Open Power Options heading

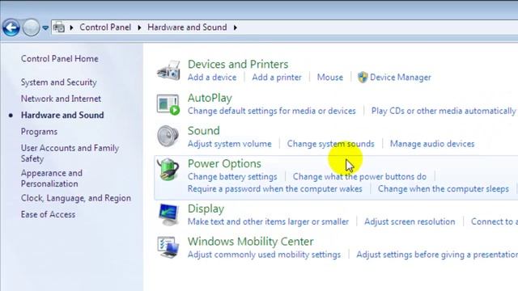pos(224,163)
